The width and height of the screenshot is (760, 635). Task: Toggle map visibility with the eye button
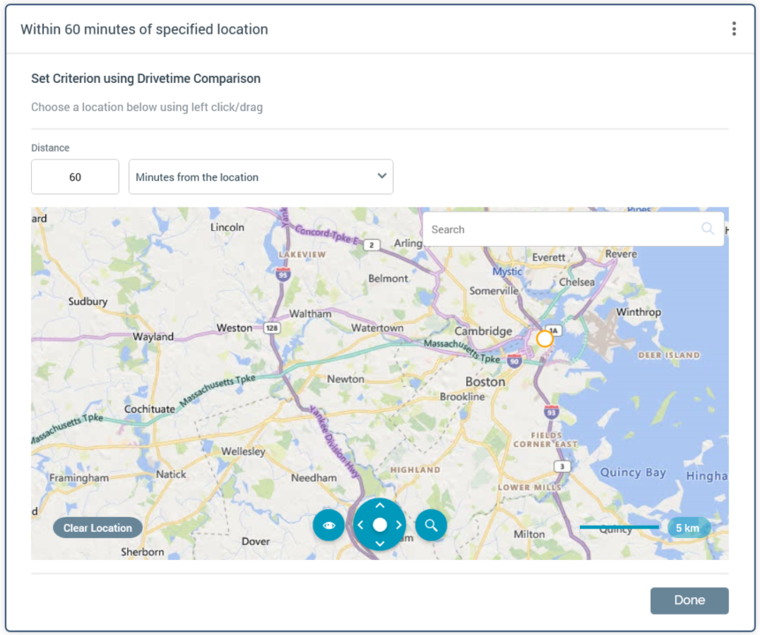tap(328, 526)
